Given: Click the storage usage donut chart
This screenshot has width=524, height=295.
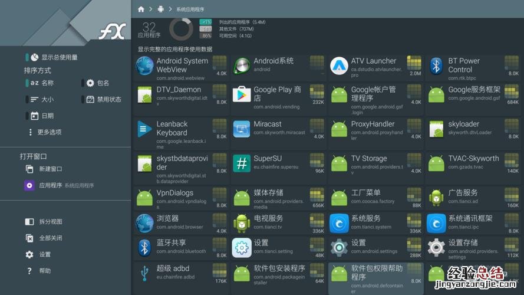Looking at the screenshot, I should coord(181,29).
